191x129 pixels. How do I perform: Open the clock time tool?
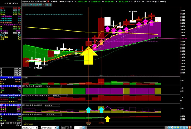172,127
